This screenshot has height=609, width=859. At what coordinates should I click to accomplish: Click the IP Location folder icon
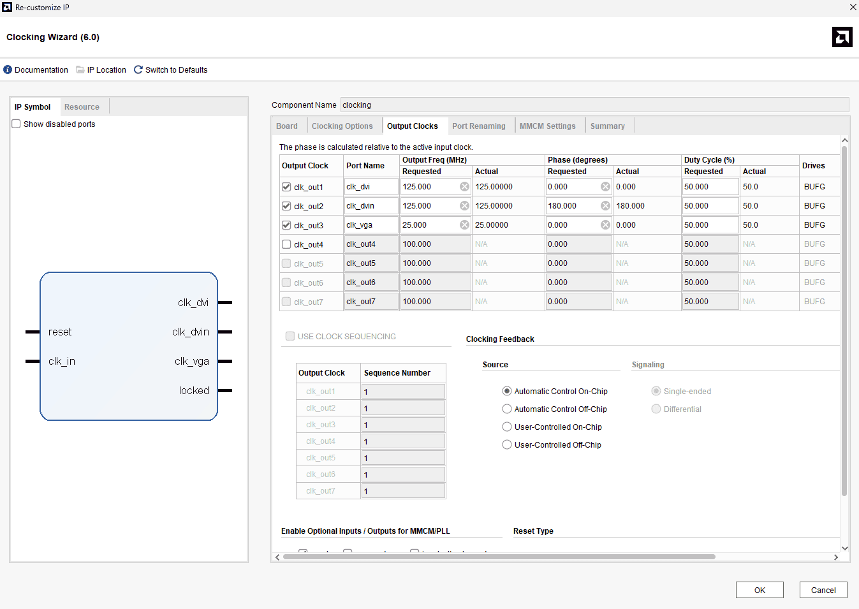[x=80, y=70]
